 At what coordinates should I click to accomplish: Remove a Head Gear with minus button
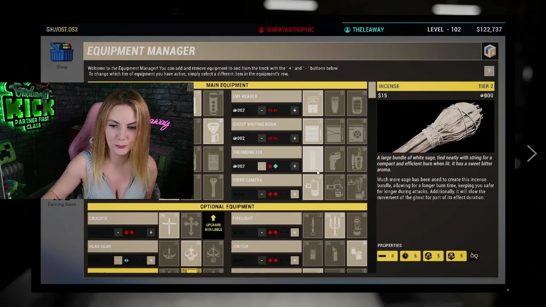(118, 260)
